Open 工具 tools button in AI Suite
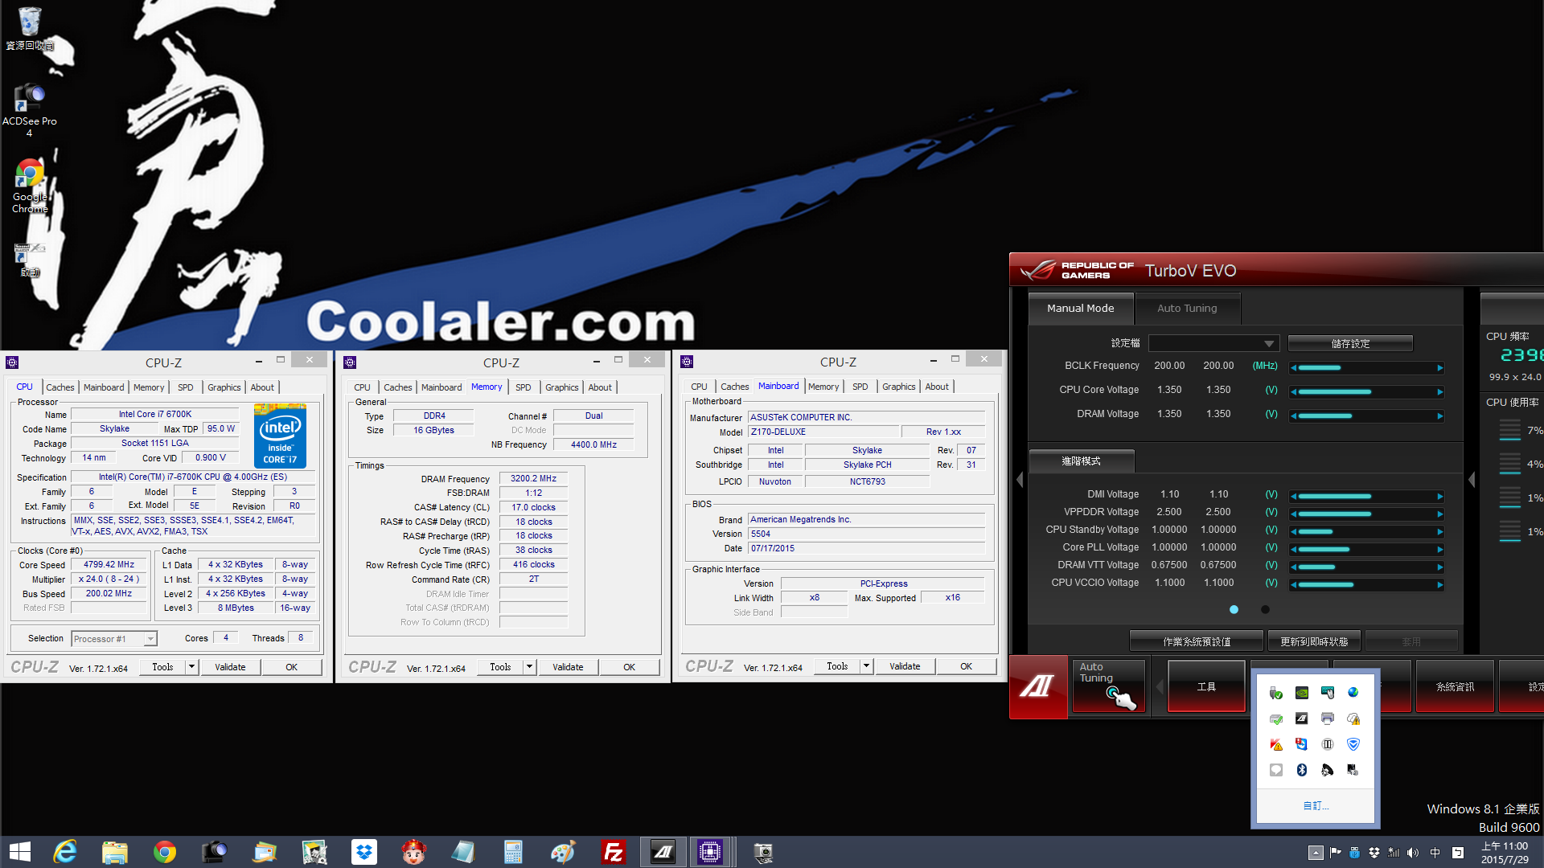This screenshot has width=1544, height=868. point(1206,686)
